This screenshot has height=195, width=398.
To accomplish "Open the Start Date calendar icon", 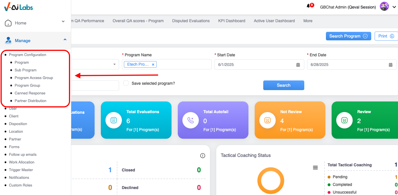I will 298,65.
